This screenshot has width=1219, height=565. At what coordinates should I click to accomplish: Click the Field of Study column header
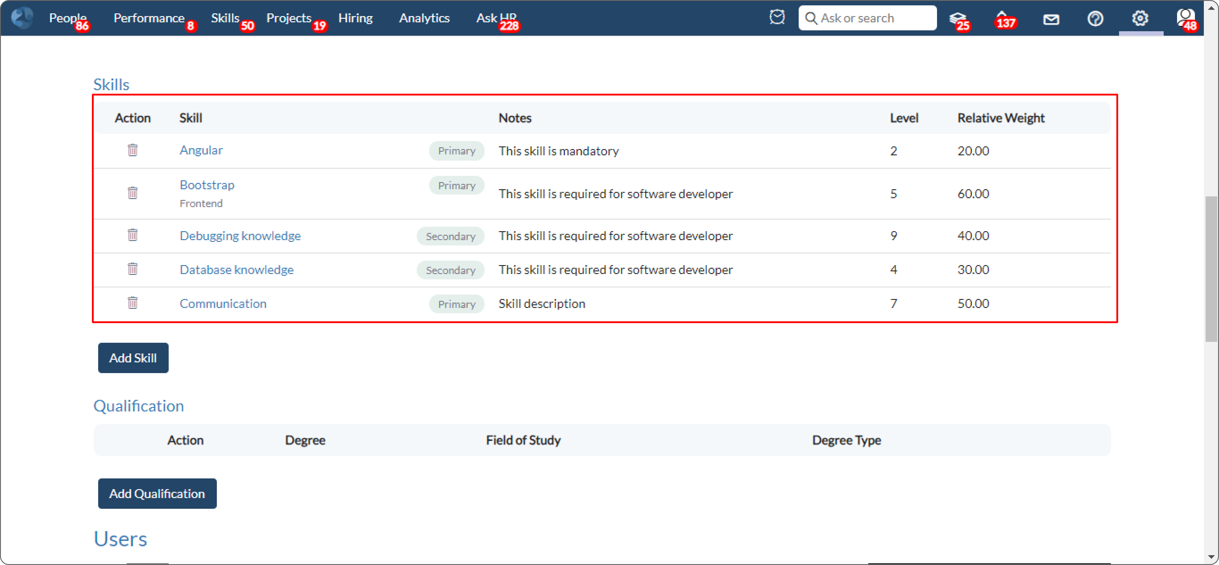tap(523, 440)
